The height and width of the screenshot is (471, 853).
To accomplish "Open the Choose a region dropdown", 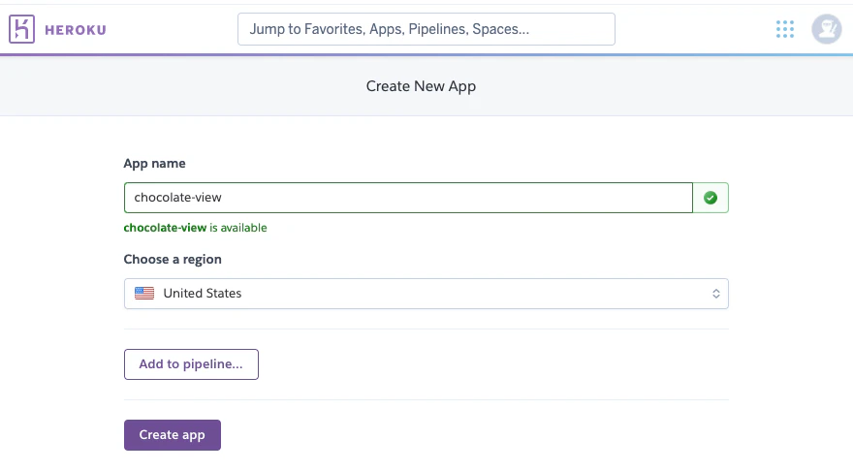I will click(426, 294).
